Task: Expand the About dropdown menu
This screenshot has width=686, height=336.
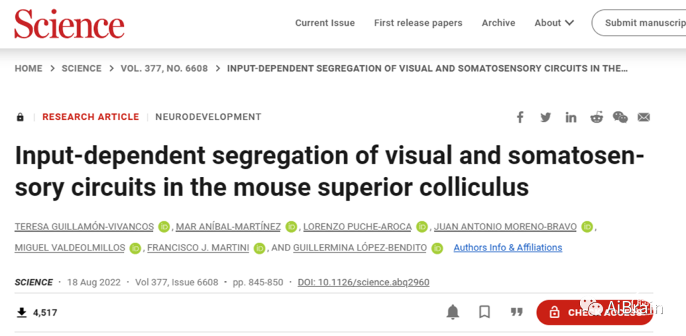Action: (x=554, y=23)
